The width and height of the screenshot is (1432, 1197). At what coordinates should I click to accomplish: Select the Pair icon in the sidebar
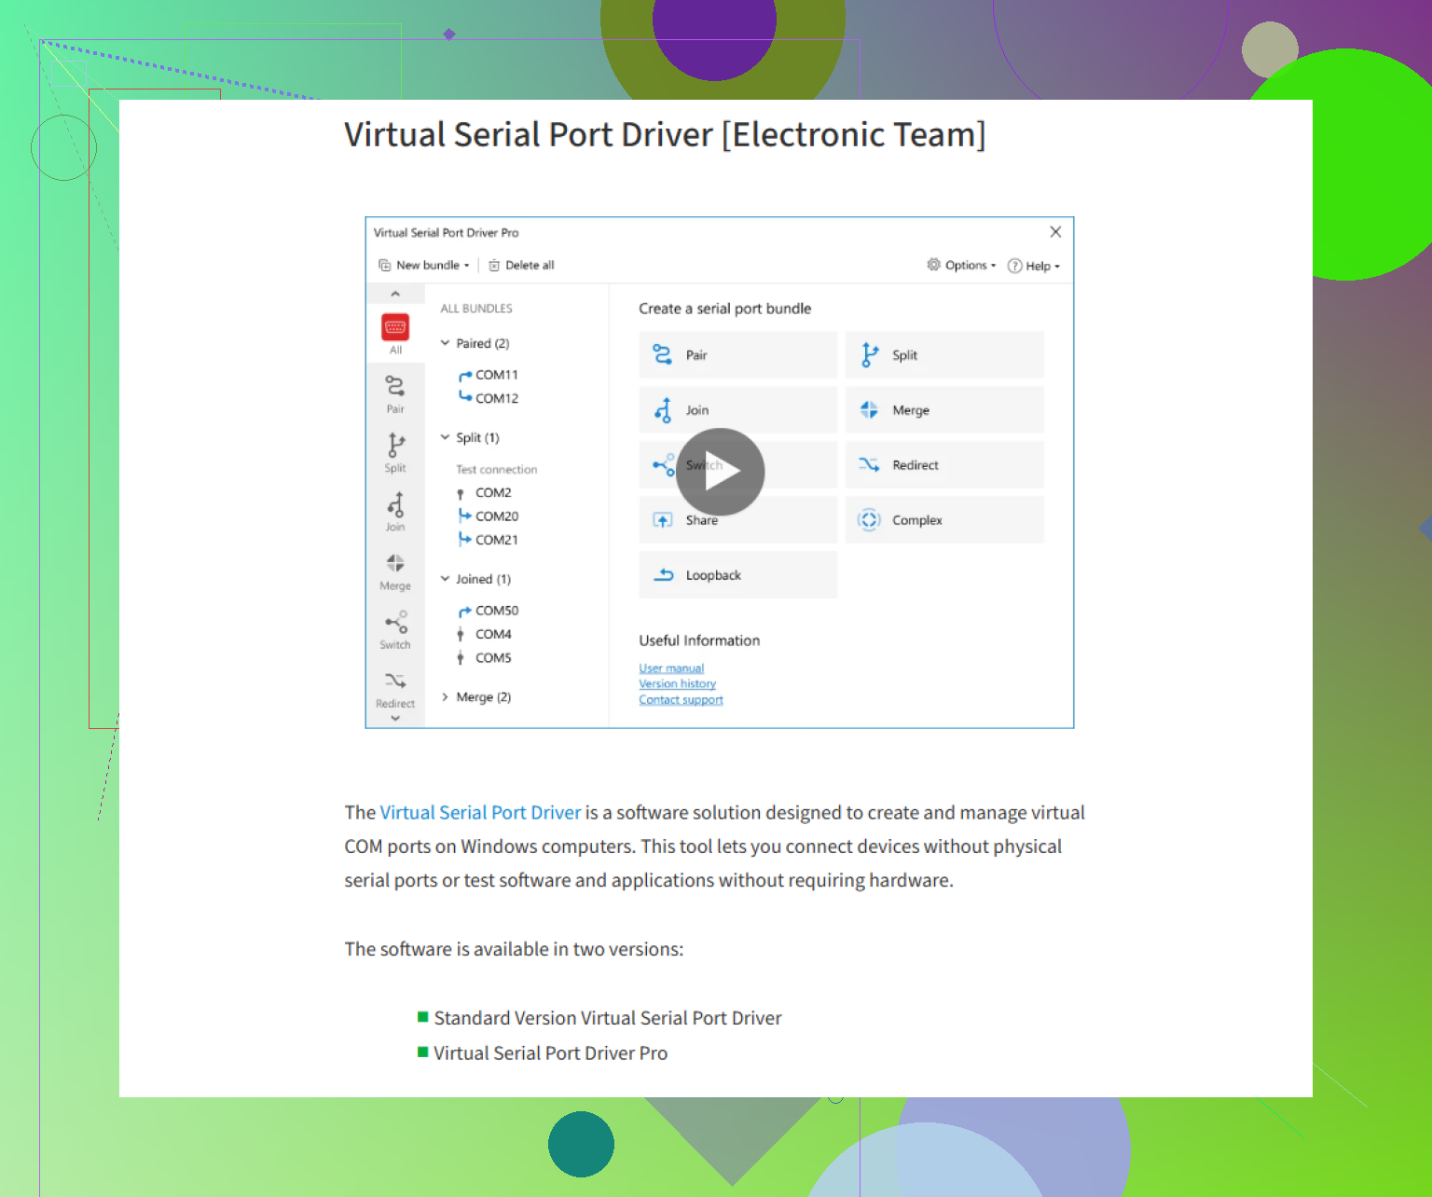395,386
